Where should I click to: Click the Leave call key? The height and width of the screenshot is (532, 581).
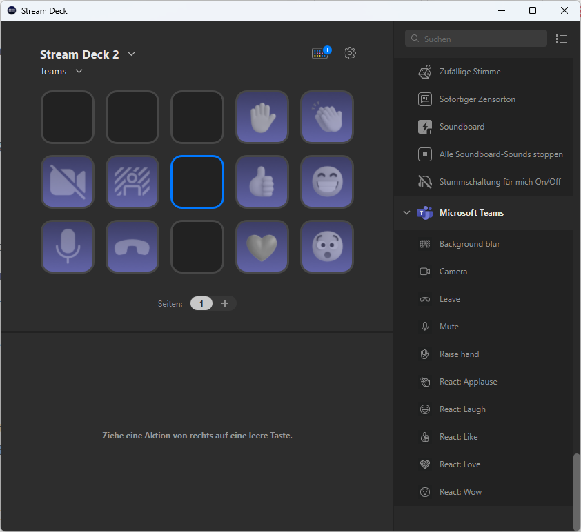tap(132, 247)
